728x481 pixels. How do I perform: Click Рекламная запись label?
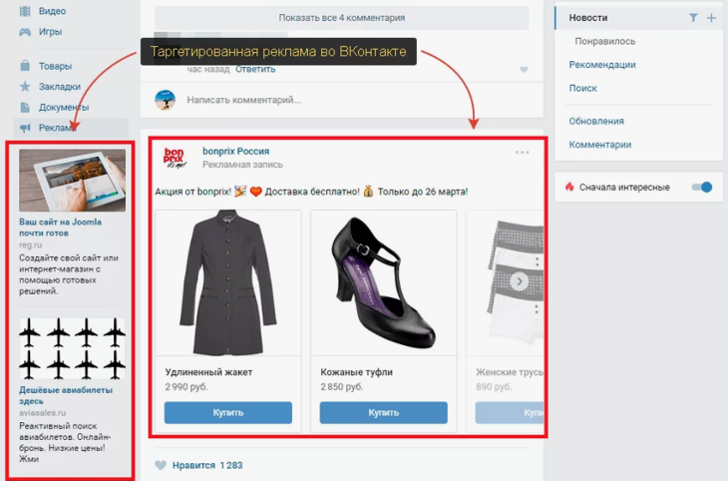(x=242, y=165)
